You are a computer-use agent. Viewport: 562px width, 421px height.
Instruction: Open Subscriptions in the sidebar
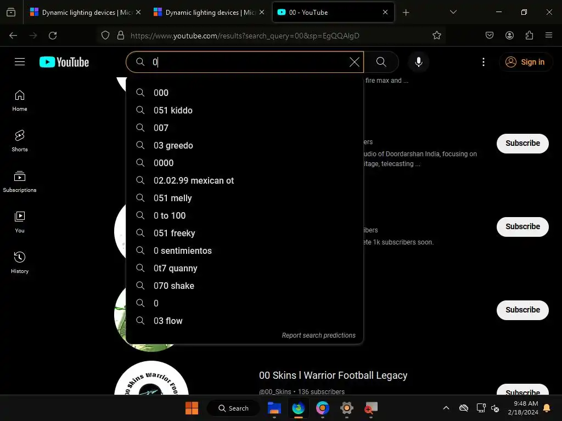(x=20, y=182)
